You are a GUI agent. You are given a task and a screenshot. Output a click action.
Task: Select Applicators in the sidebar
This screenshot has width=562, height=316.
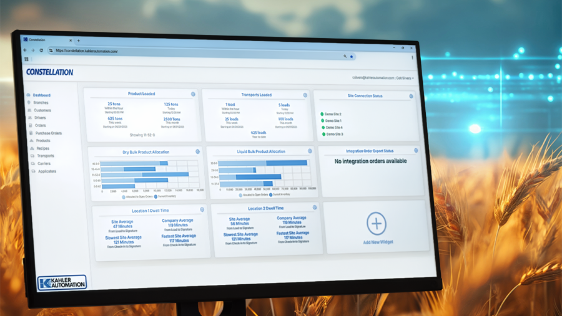pos(44,171)
